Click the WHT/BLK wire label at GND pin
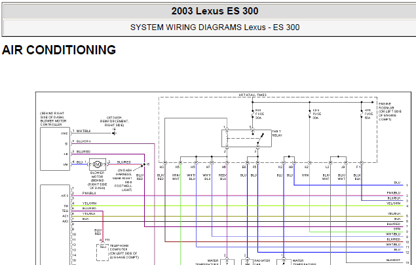The width and height of the screenshot is (416, 265). 83,131
